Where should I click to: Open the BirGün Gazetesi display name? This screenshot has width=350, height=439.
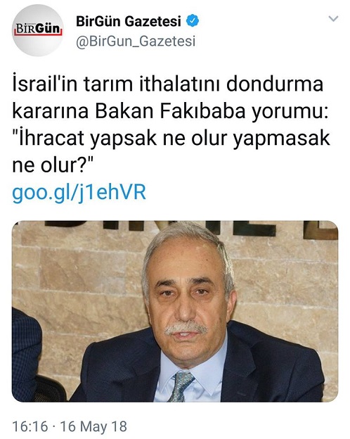pyautogui.click(x=129, y=21)
